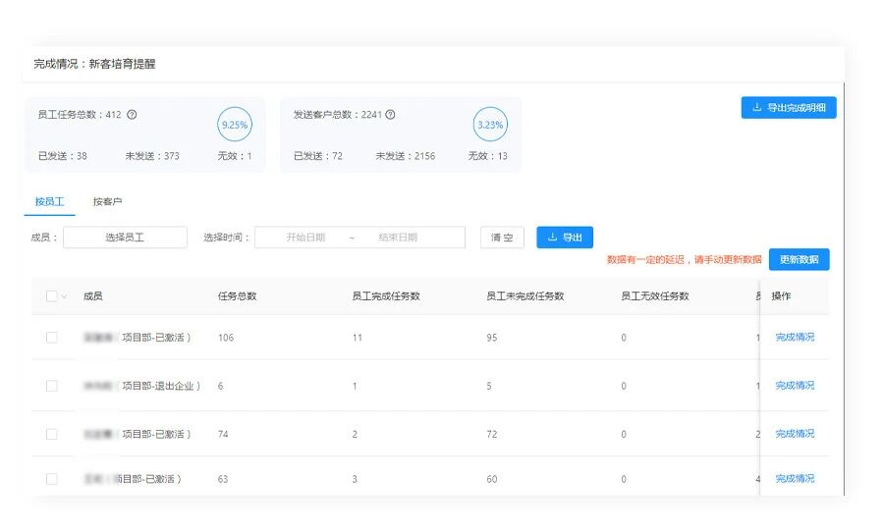Click the 员工无效任务数 column header
884x532 pixels.
coord(655,295)
